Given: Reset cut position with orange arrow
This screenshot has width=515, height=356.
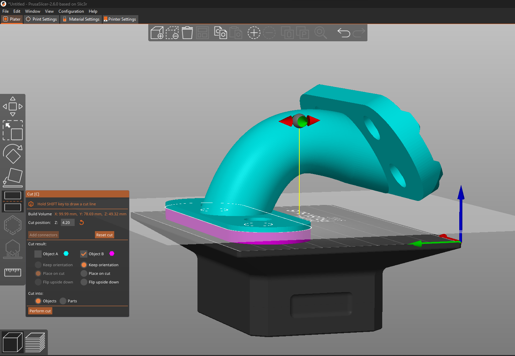Looking at the screenshot, I should (82, 223).
